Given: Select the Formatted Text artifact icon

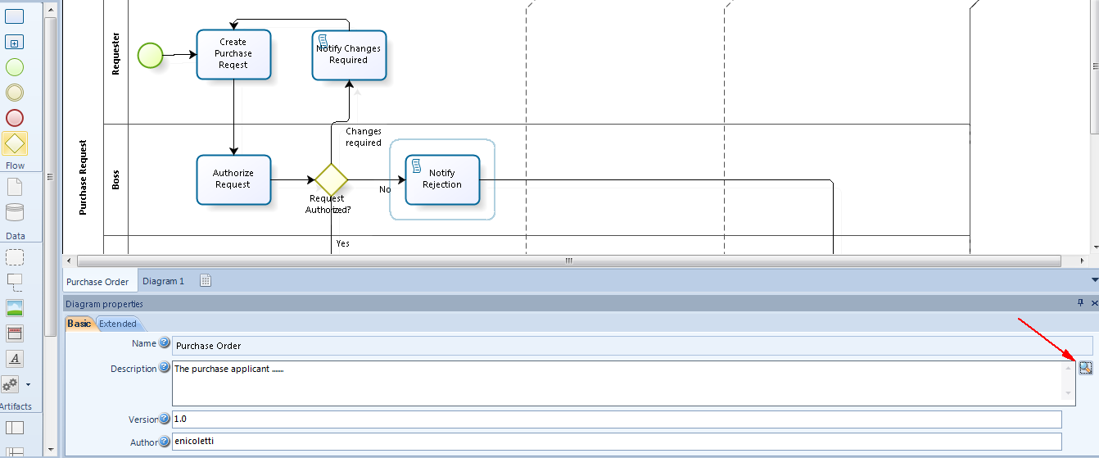Looking at the screenshot, I should 15,359.
